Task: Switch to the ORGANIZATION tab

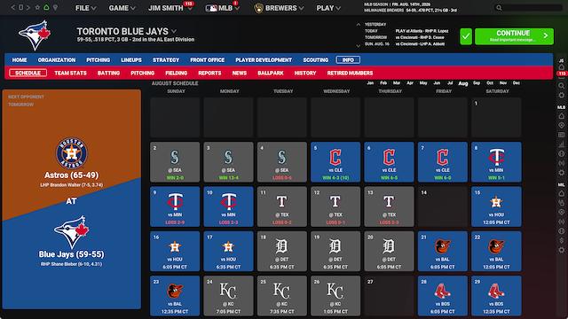Action: click(x=57, y=60)
